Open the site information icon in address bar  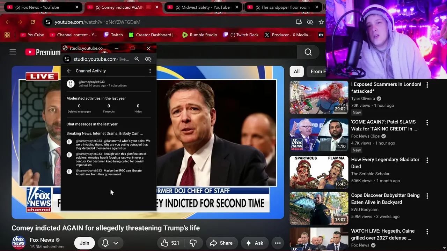click(x=48, y=22)
